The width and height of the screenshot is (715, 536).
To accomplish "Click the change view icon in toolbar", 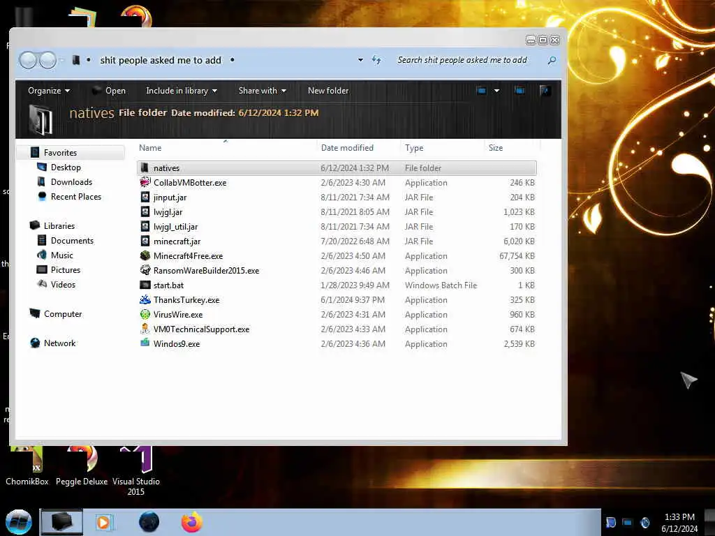I will pyautogui.click(x=481, y=90).
